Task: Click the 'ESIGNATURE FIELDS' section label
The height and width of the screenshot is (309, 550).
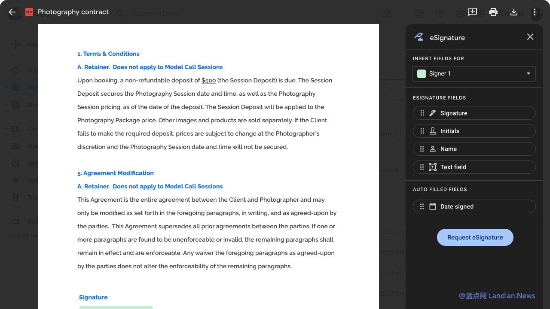Action: [440, 98]
